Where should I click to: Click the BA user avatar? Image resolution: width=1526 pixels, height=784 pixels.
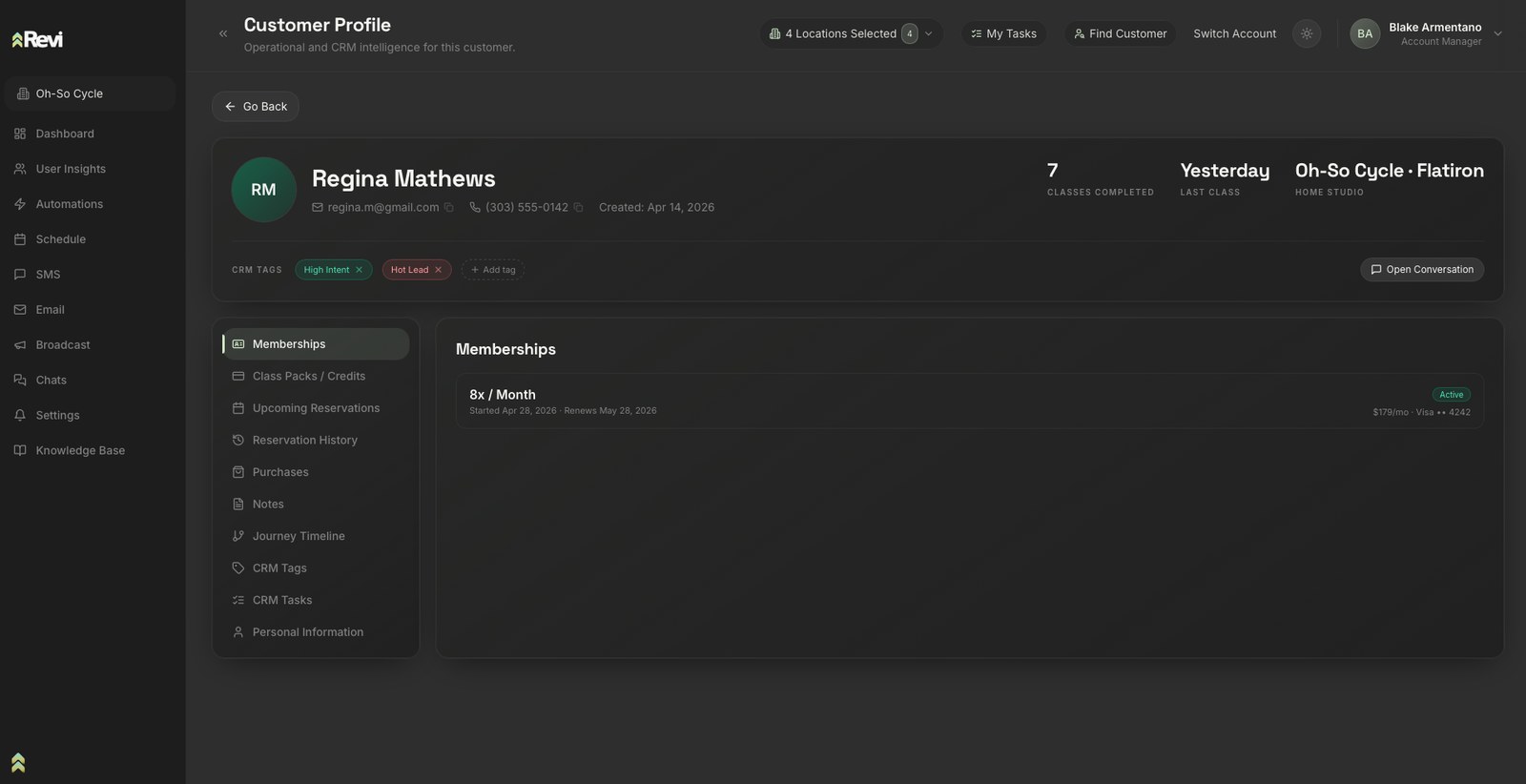(x=1365, y=33)
